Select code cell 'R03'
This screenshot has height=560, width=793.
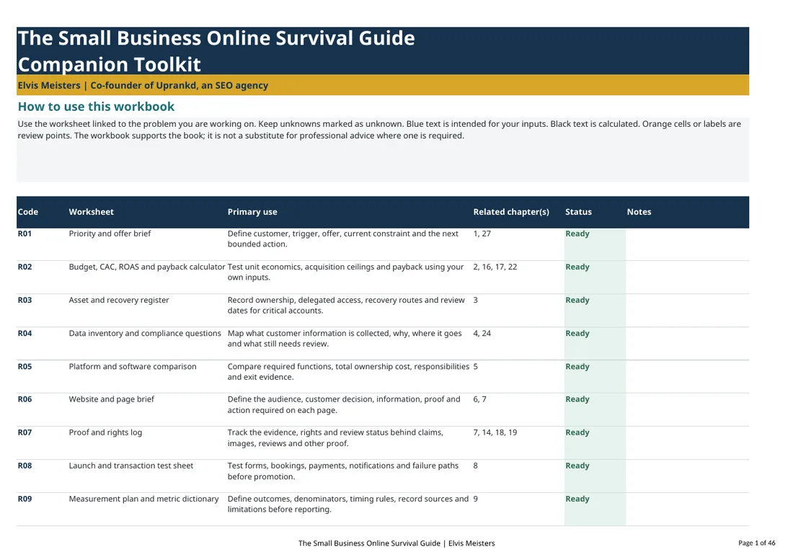pyautogui.click(x=25, y=301)
